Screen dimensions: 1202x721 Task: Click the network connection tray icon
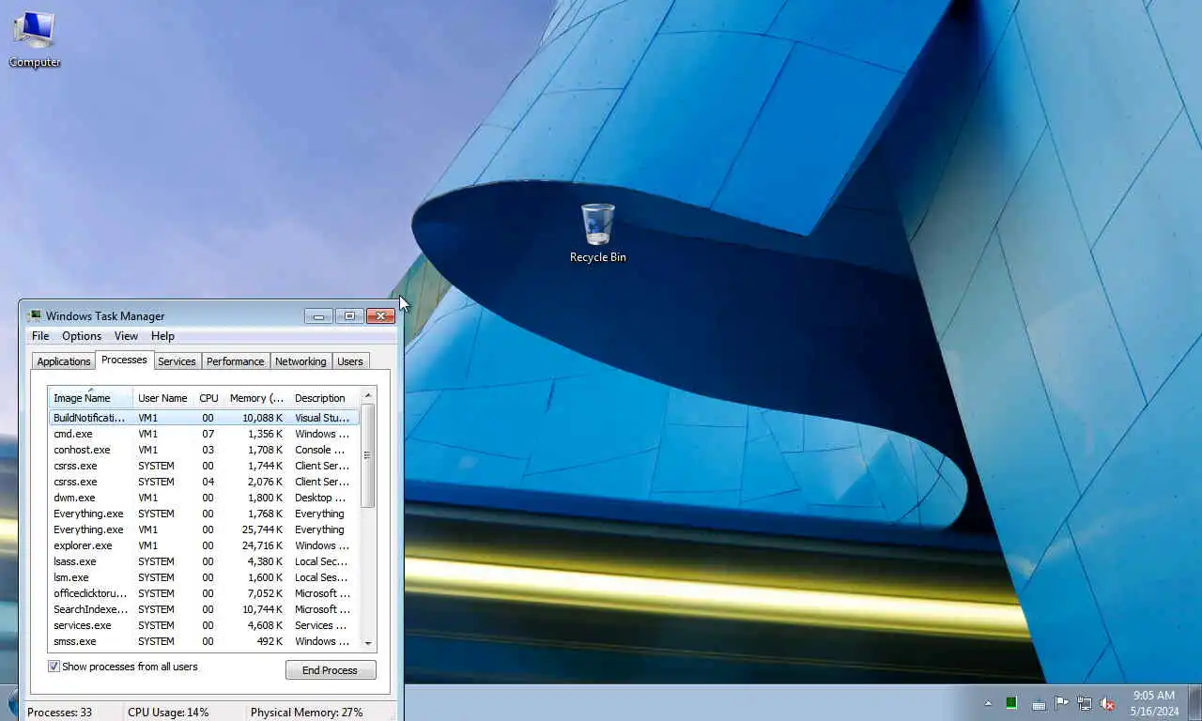coord(1085,702)
